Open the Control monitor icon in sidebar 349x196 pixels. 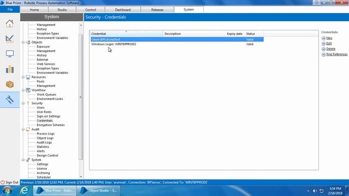click(x=10, y=54)
